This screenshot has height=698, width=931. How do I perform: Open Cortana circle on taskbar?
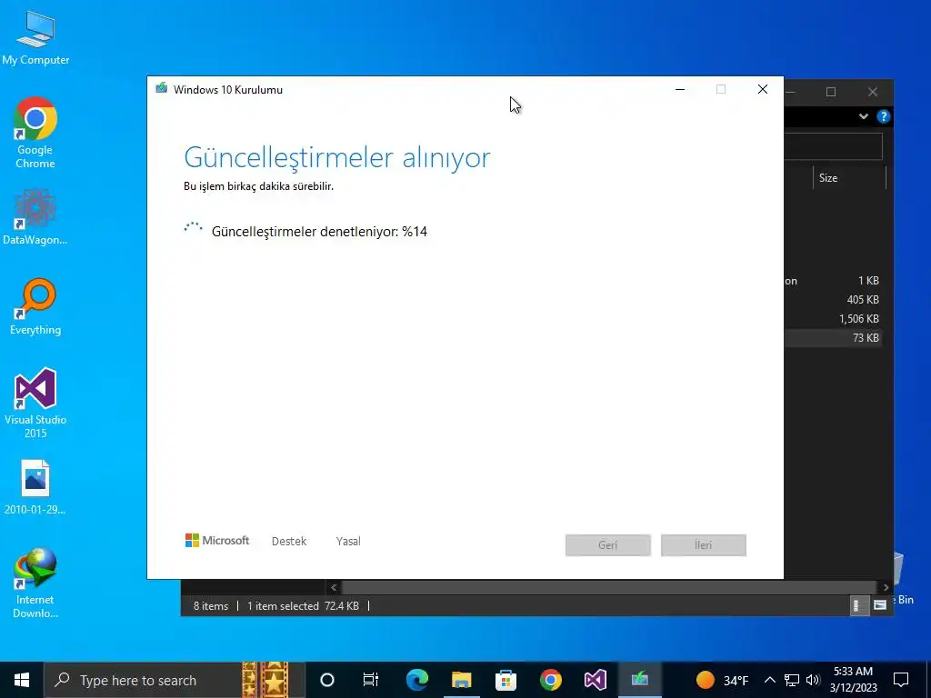pyautogui.click(x=327, y=680)
